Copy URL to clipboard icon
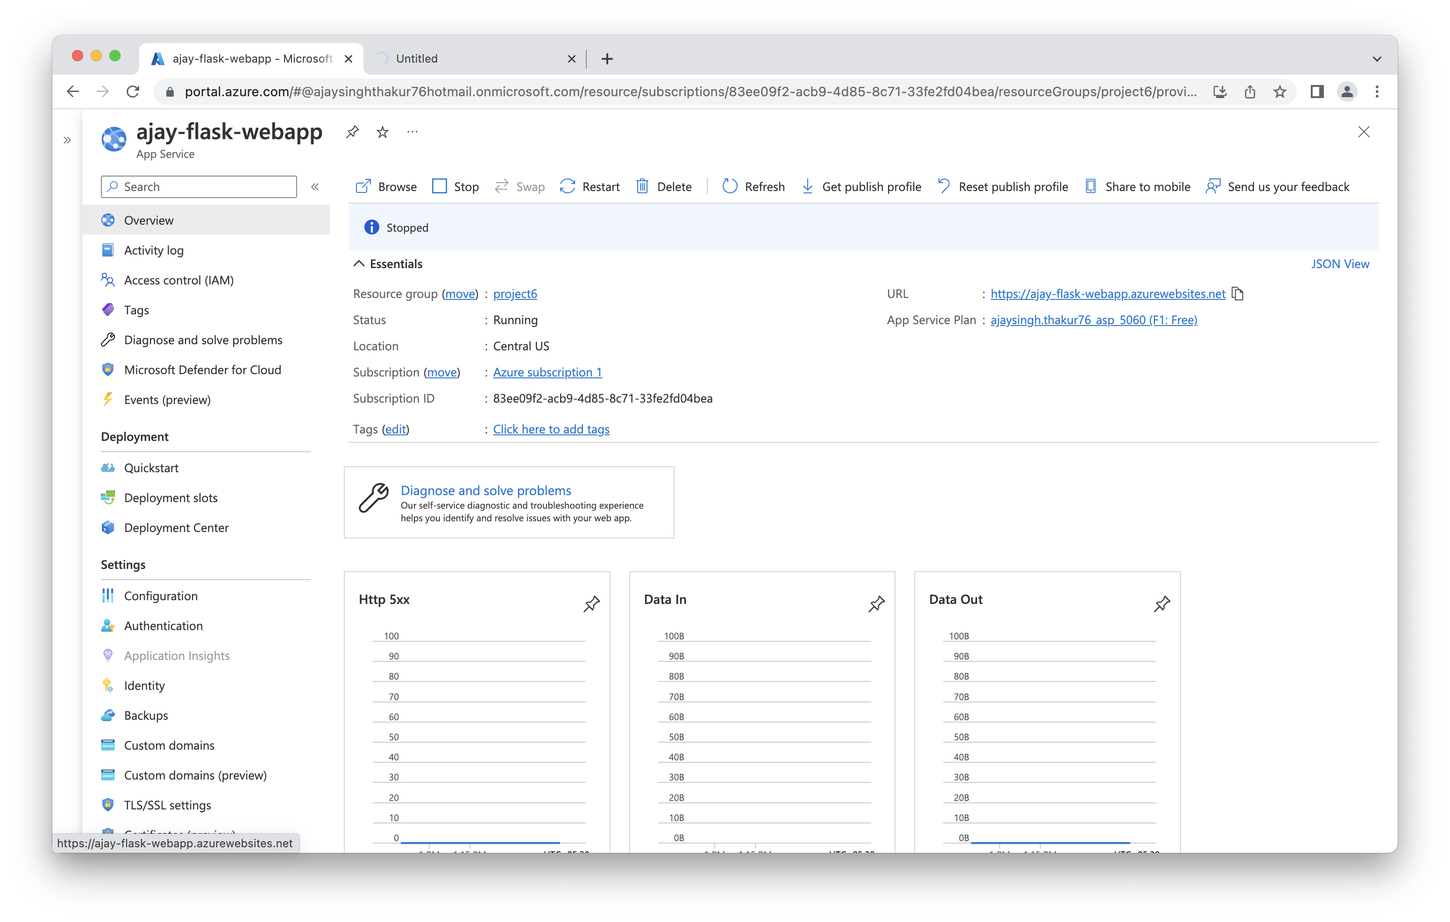Image resolution: width=1450 pixels, height=922 pixels. tap(1237, 294)
